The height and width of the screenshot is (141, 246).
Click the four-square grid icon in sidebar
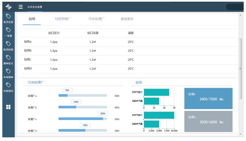[8, 107]
